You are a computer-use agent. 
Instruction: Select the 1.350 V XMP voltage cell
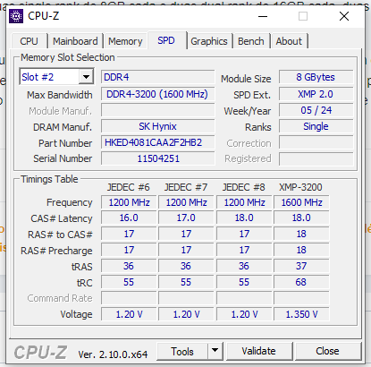coord(301,314)
